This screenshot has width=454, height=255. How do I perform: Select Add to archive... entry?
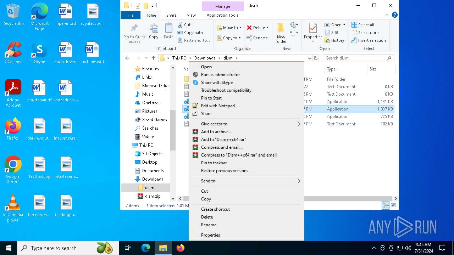coord(247,132)
